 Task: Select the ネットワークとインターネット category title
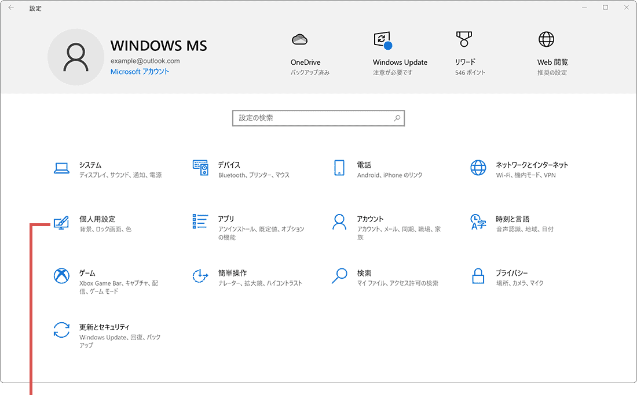point(532,165)
